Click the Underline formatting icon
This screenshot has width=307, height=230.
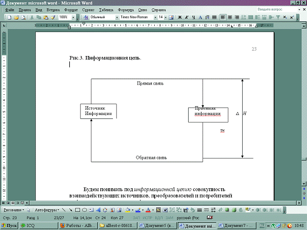(x=194, y=17)
